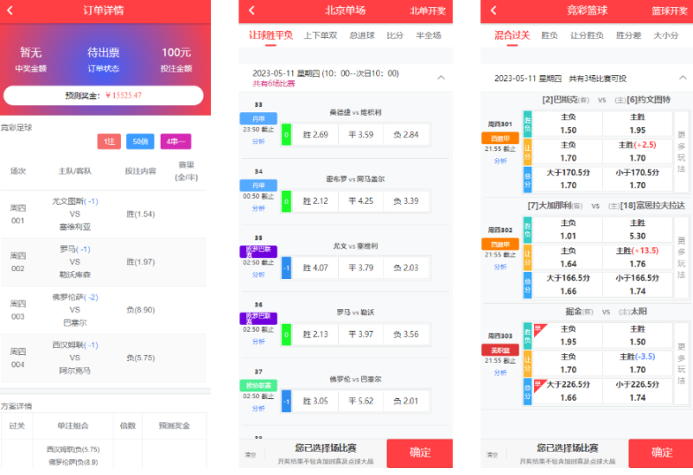Switch to the 让分胜负 tab
The height and width of the screenshot is (475, 693).
point(588,36)
